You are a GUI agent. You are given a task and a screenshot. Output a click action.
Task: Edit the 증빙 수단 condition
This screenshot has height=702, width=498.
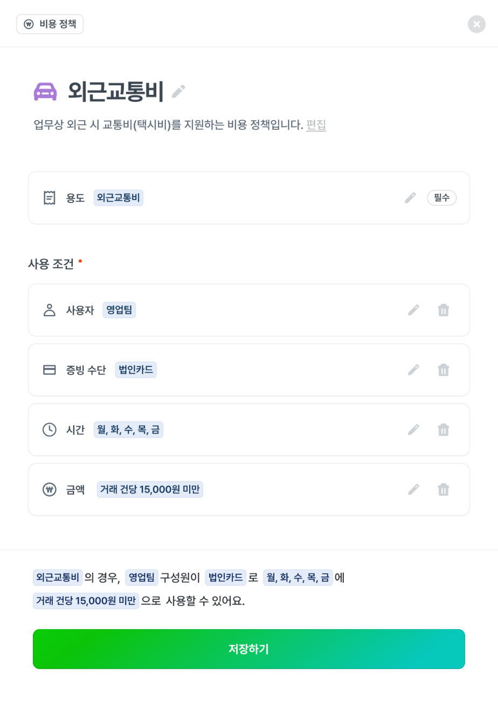click(x=413, y=370)
